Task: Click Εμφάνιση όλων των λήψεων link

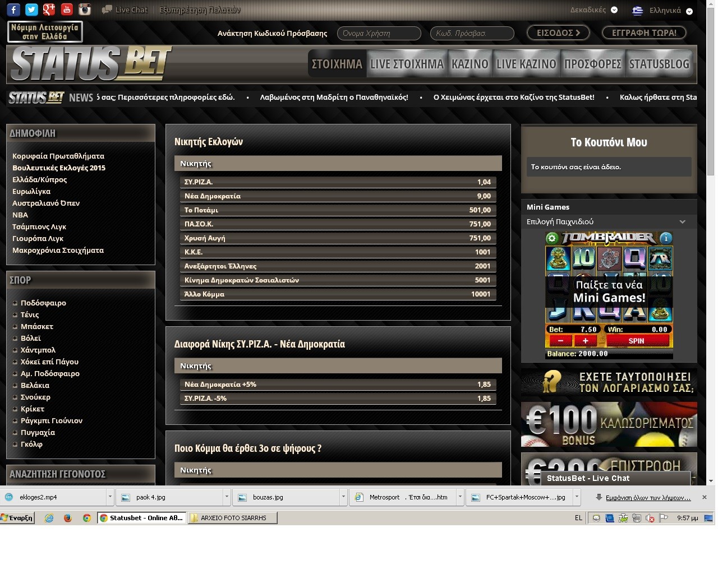Action: (x=648, y=497)
